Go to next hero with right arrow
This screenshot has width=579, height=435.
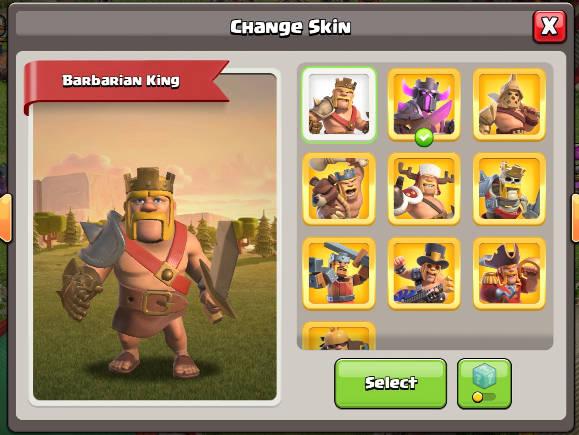(x=575, y=218)
